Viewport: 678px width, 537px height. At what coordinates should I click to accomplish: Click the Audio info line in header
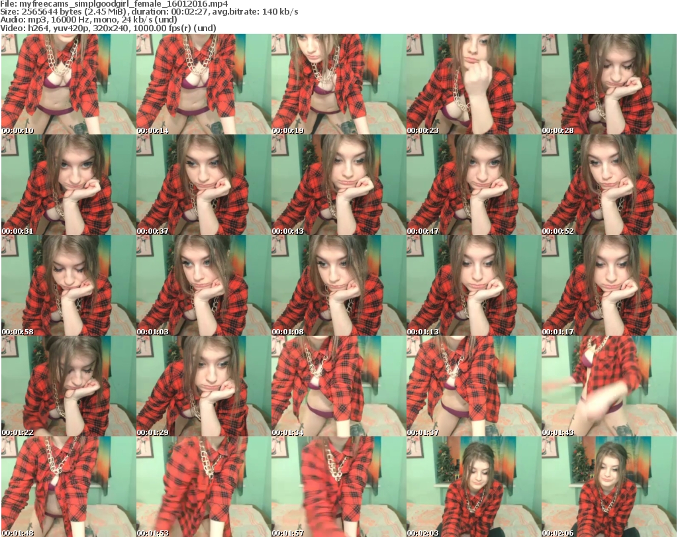pos(91,21)
